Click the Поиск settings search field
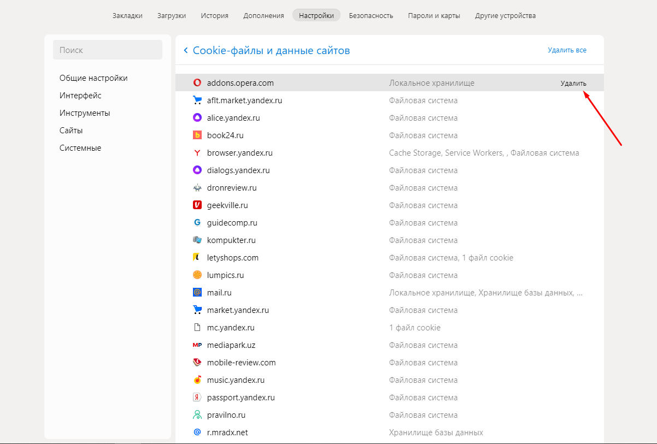Image resolution: width=657 pixels, height=444 pixels. 108,50
